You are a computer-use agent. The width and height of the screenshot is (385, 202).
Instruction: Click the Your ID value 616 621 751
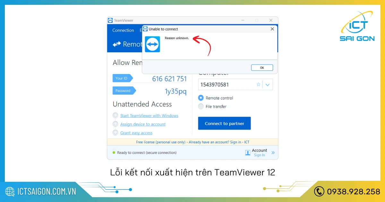click(x=169, y=79)
